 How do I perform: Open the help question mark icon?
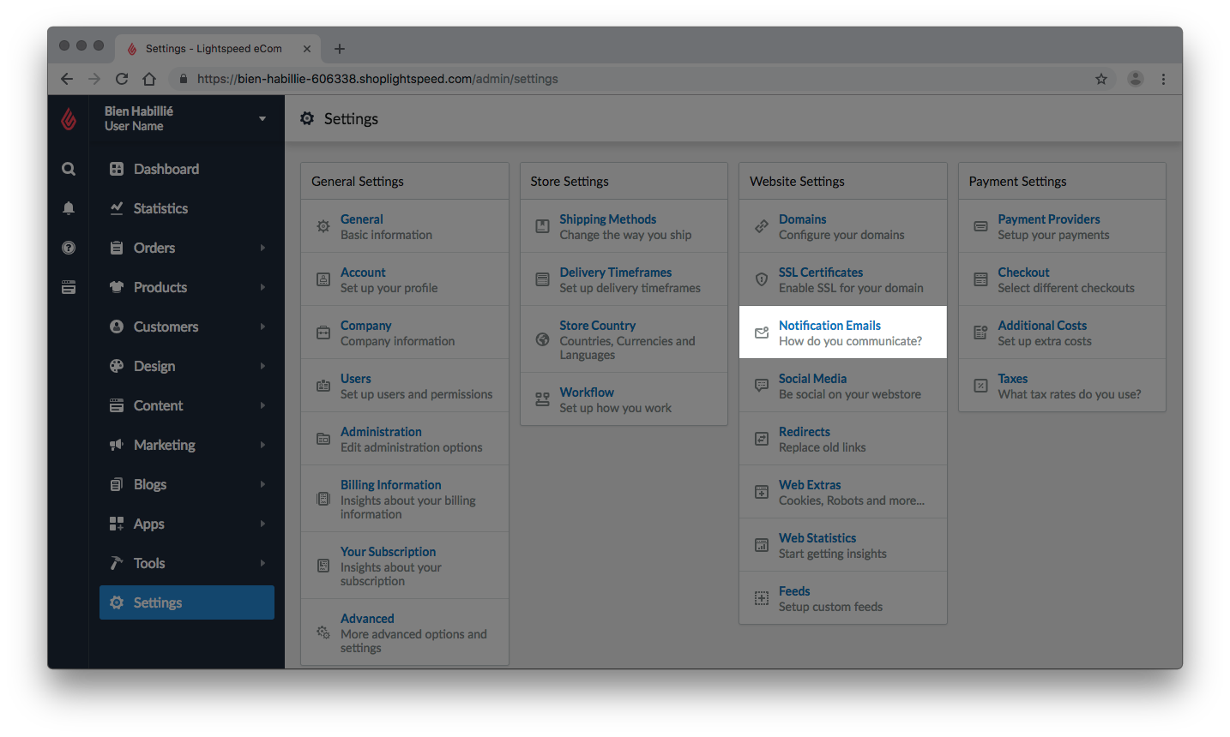click(69, 248)
